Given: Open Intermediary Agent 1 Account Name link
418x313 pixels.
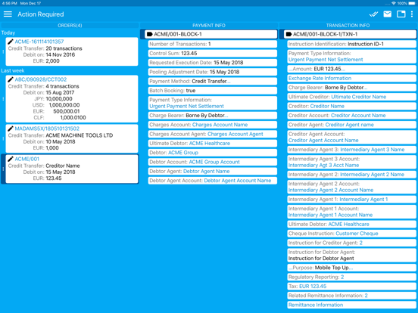Looking at the screenshot, I should click(x=330, y=215).
